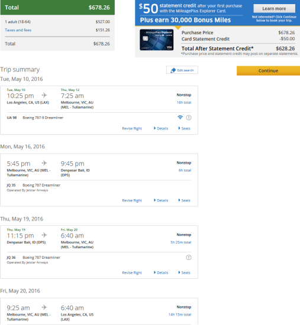Click Revise flight for JQ 35
This screenshot has height=325, width=300.
[132, 200]
